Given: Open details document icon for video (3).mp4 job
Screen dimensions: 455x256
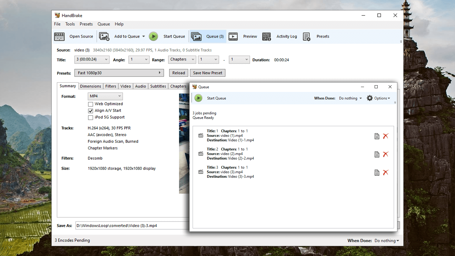Looking at the screenshot, I should 377,173.
